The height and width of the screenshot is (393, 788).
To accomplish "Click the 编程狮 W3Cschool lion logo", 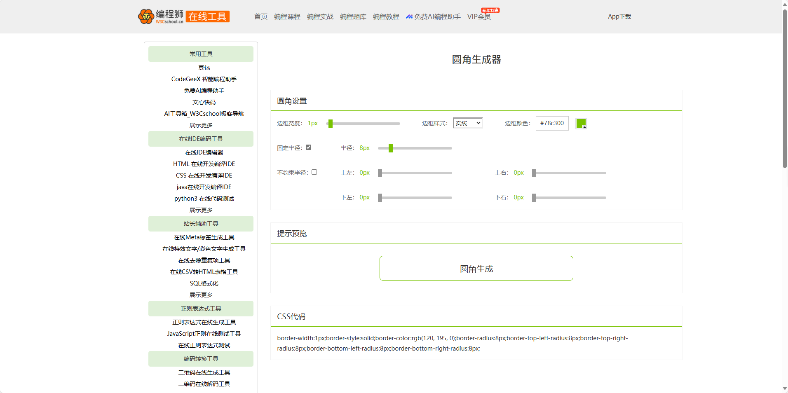I will [161, 16].
